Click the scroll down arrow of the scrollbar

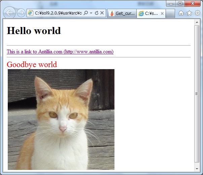[197, 169]
